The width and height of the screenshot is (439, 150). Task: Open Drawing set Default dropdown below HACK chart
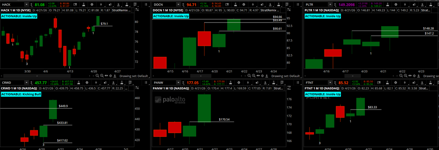tap(134, 76)
